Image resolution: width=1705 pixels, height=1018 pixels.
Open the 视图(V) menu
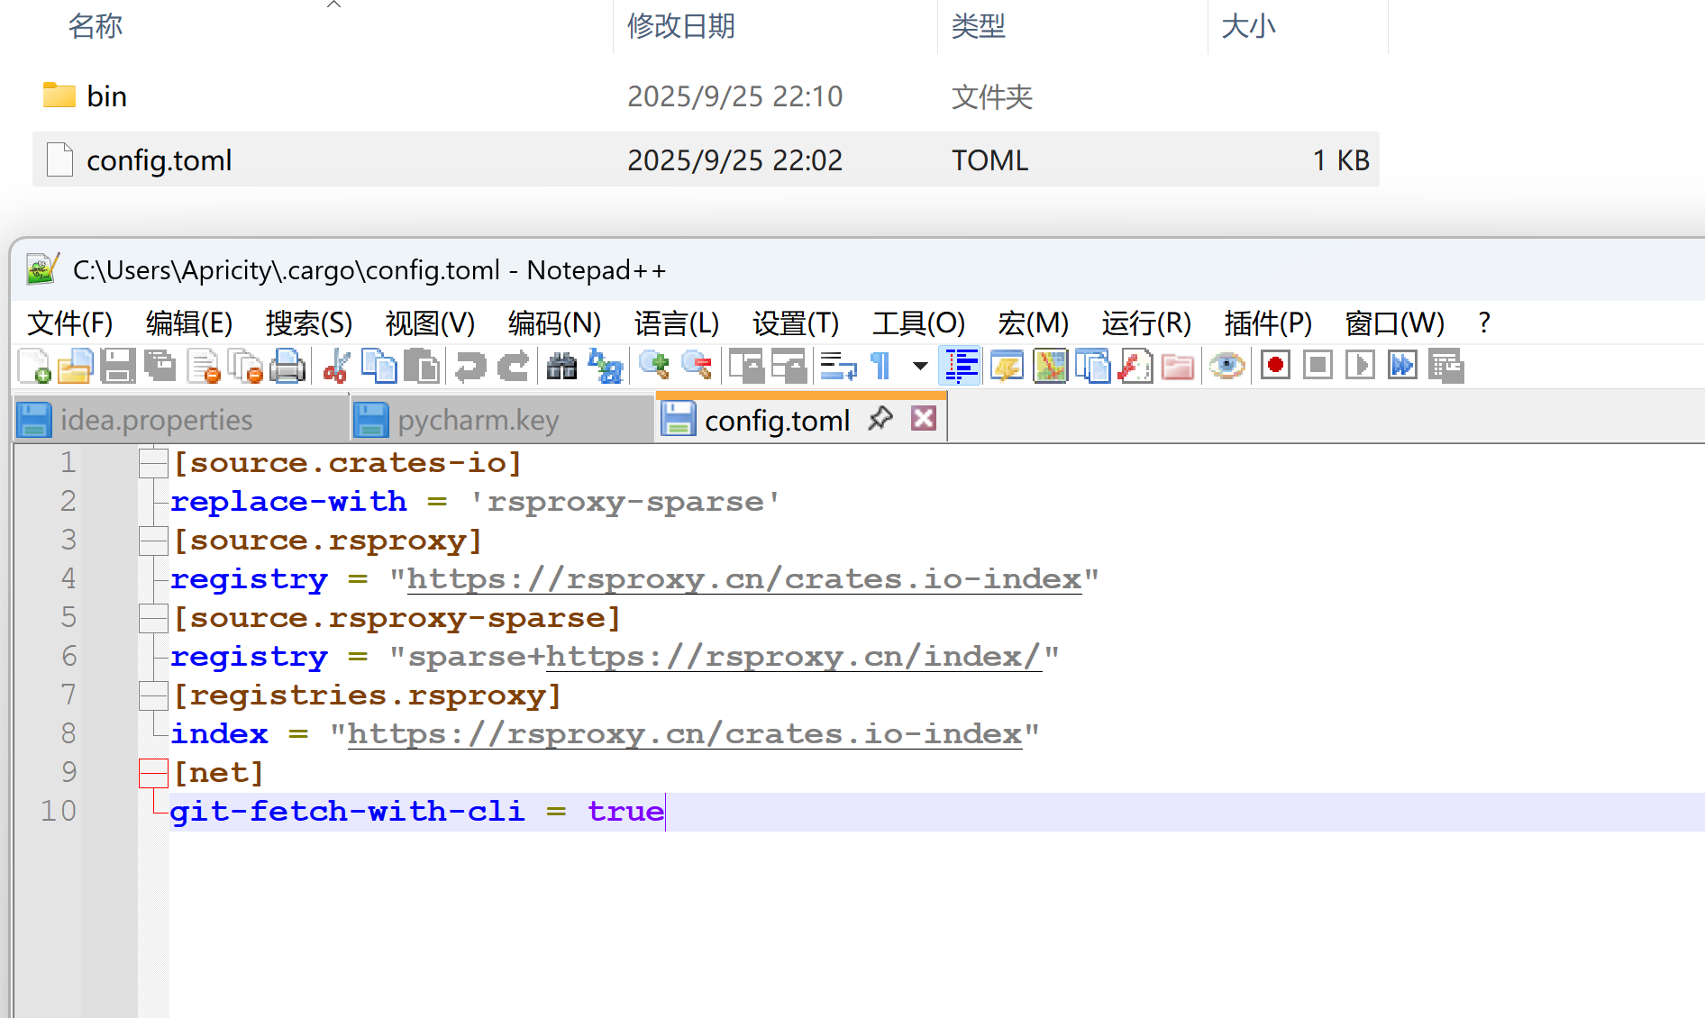click(430, 323)
